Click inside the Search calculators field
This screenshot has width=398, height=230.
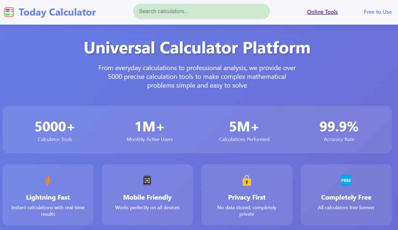click(201, 11)
